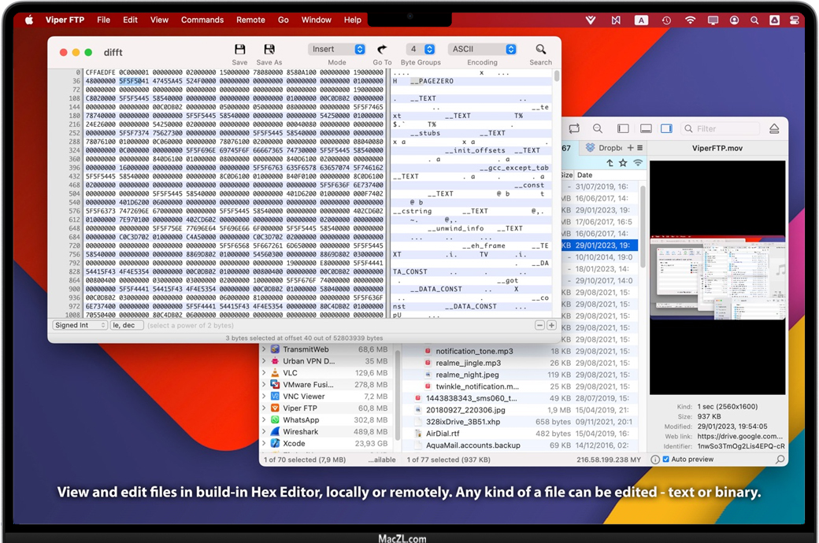This screenshot has width=819, height=543.
Task: Expand the Wireshark folder disclosure arrow
Action: click(x=265, y=431)
